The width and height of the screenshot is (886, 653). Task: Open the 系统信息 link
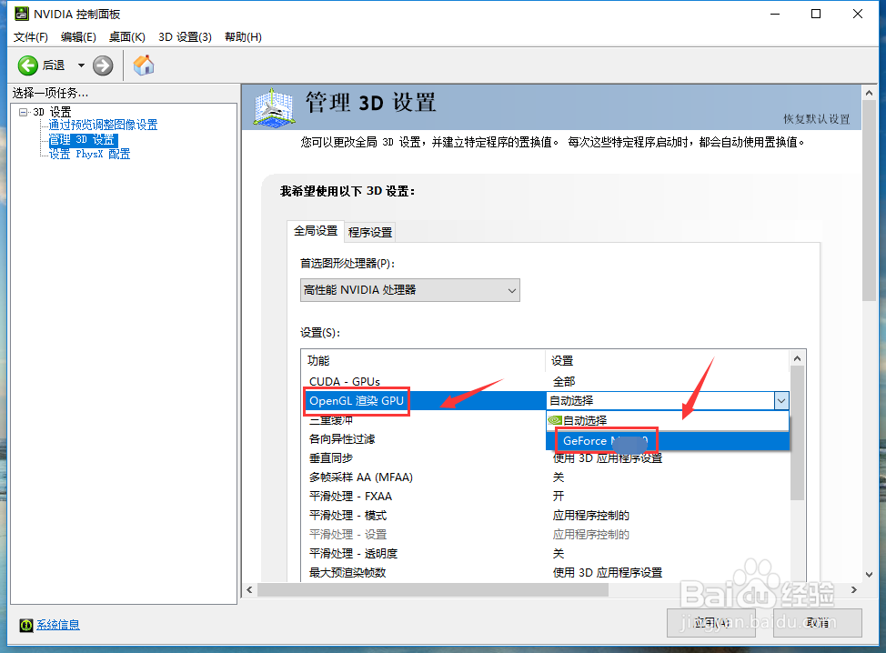58,625
